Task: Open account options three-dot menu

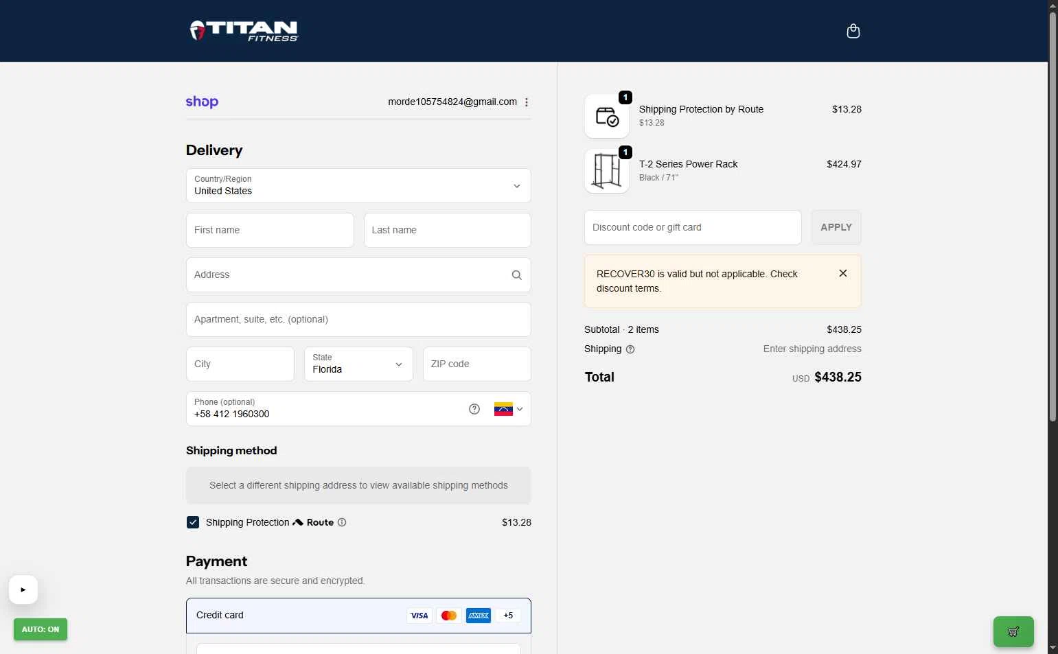Action: [527, 102]
